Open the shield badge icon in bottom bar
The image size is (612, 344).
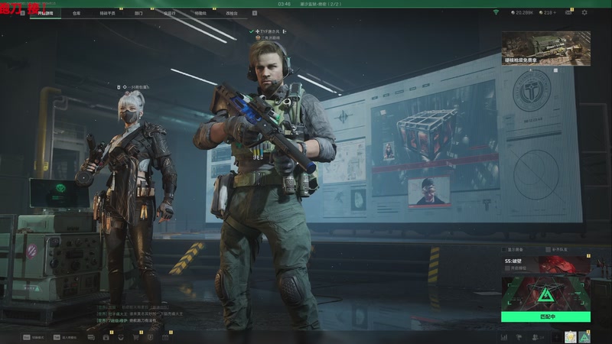click(x=150, y=337)
